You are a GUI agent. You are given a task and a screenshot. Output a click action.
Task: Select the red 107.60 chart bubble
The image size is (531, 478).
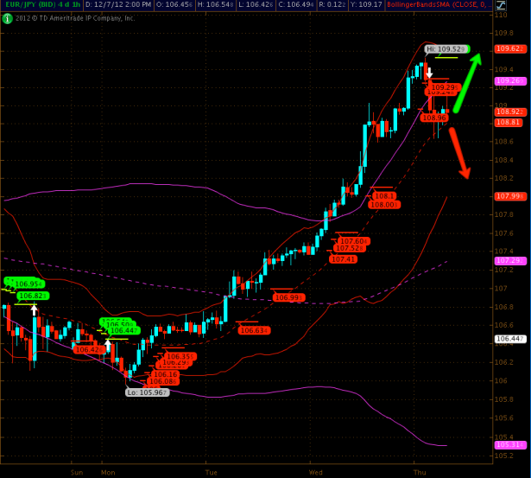tap(353, 241)
